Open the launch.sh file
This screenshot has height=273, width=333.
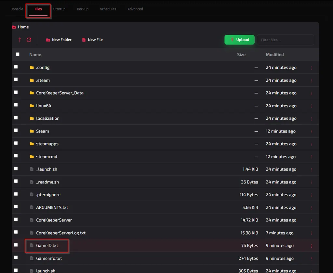46,271
